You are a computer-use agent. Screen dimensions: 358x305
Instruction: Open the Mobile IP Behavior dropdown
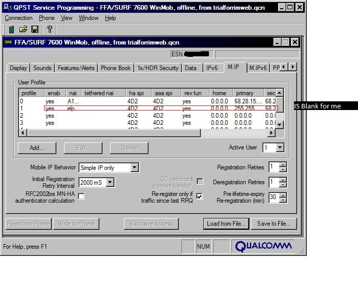pos(135,168)
